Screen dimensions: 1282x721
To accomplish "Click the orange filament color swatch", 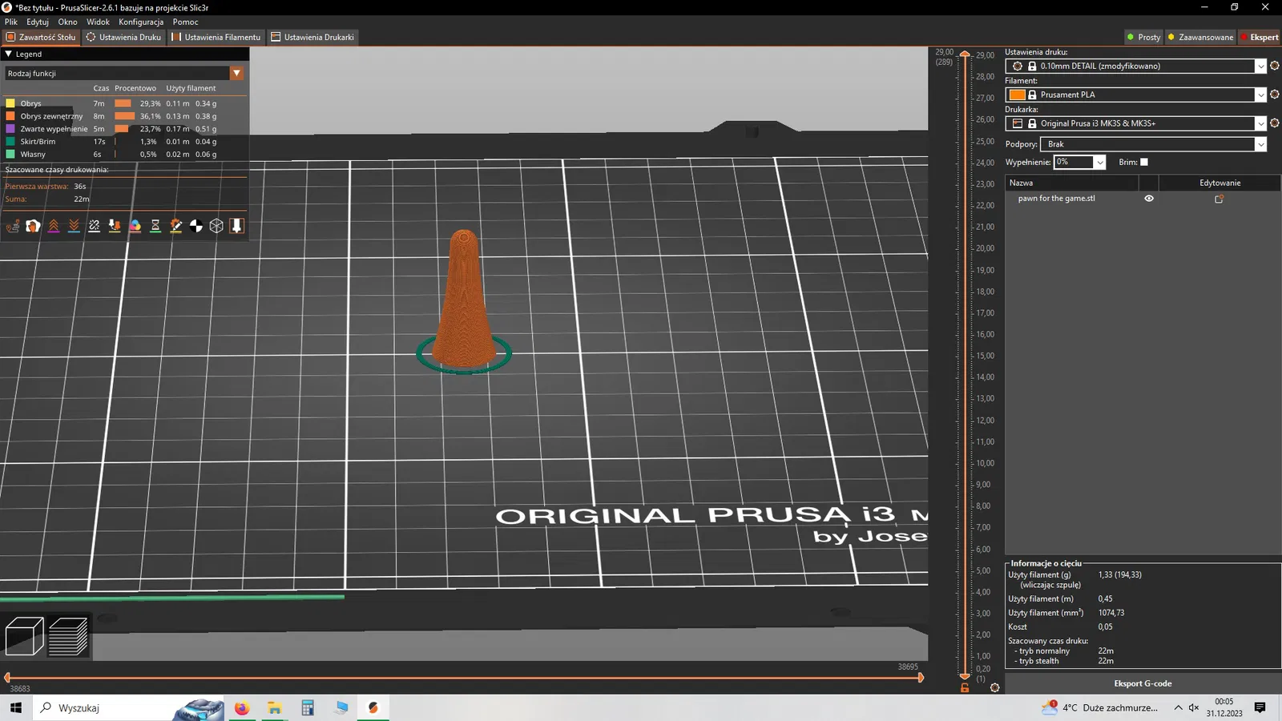I will click(x=1018, y=95).
